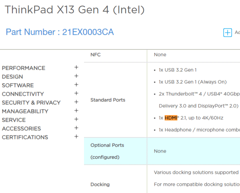
Task: Expand the CONNECTIVITY section plus icon
Action: coord(76,93)
